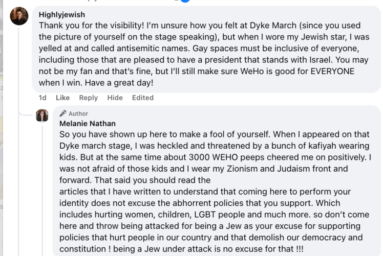This screenshot has height=256, width=383.
Task: Click the Highlyjewish comment text bubble
Action: coord(205,51)
